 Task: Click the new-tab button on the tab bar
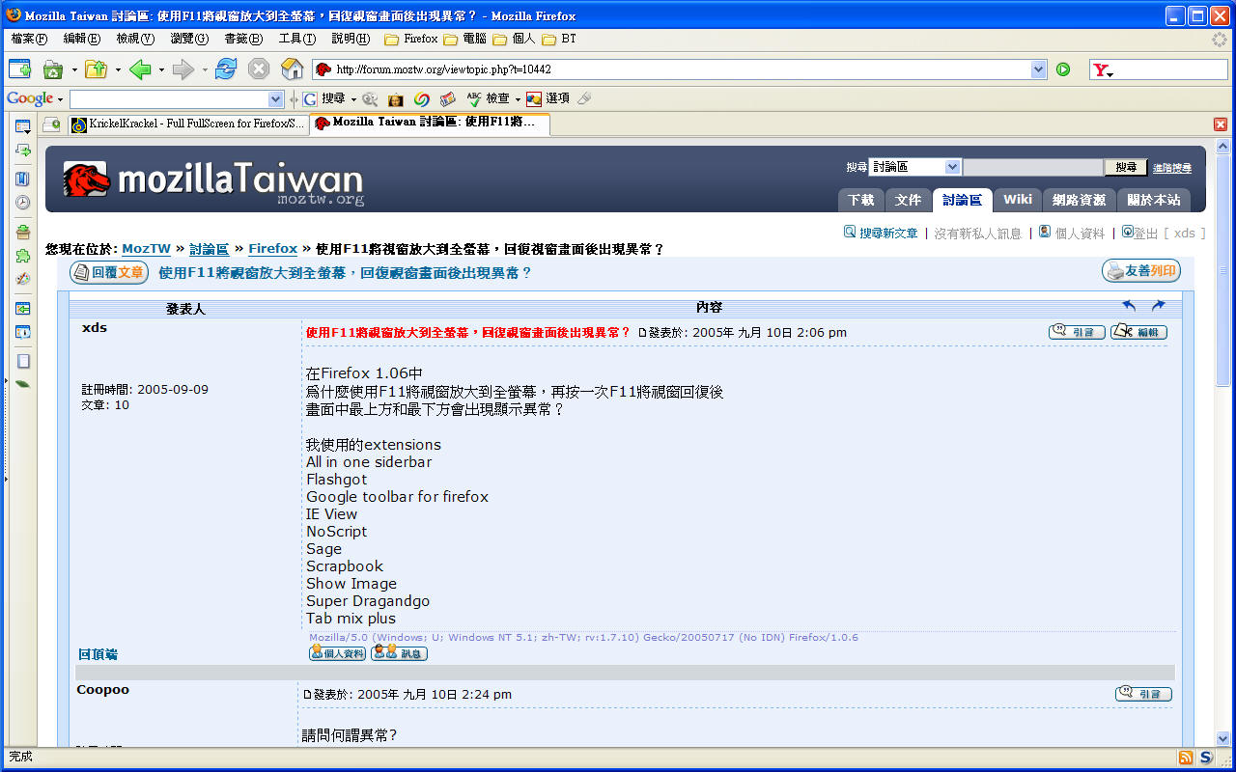point(51,124)
